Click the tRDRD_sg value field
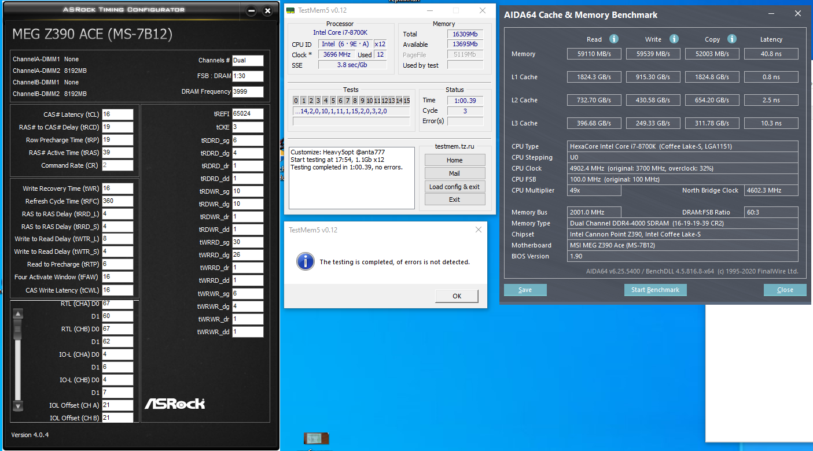The width and height of the screenshot is (813, 451). click(x=248, y=141)
